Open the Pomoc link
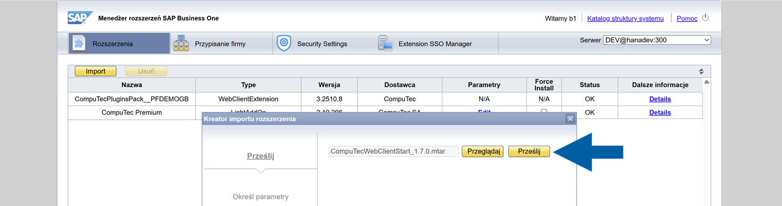782x206 pixels. (x=687, y=18)
